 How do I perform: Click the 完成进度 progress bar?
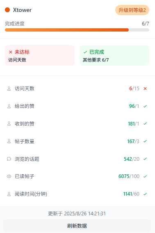pyautogui.click(x=77, y=30)
